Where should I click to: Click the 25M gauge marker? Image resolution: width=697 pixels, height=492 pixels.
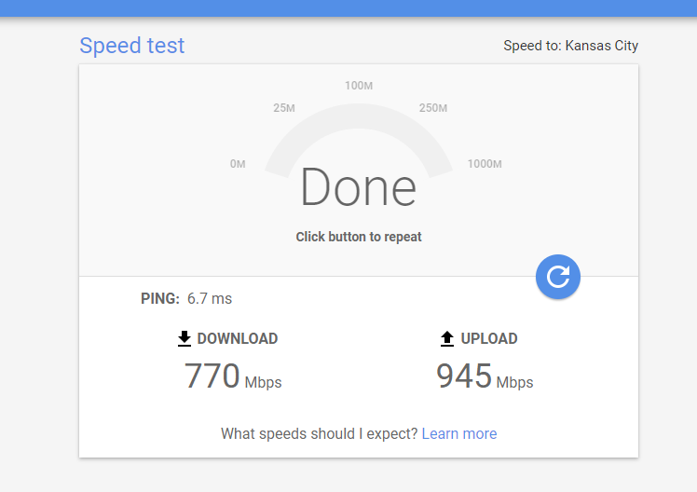coord(284,108)
